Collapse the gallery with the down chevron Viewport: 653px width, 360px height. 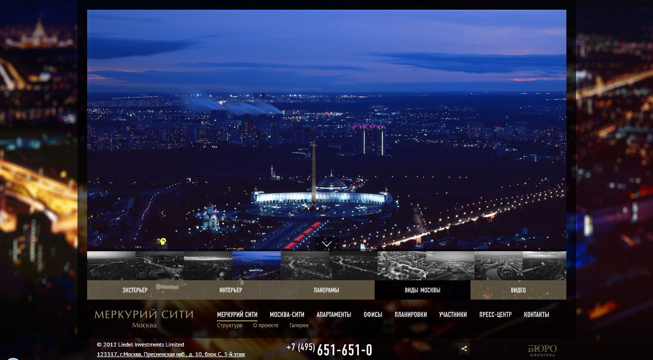327,244
